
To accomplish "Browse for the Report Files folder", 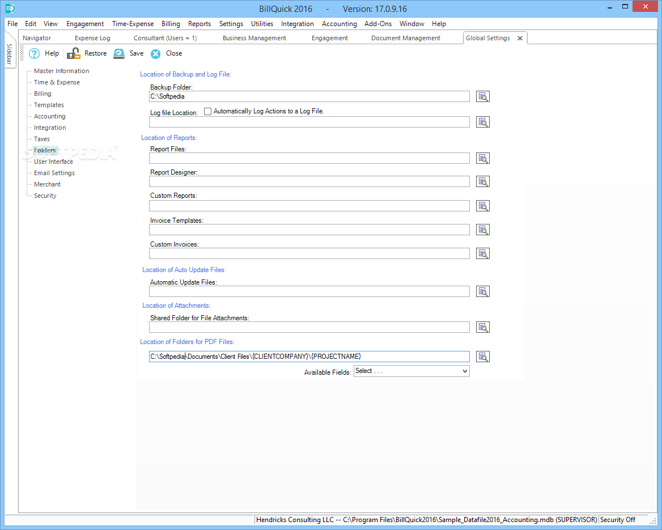I will pos(482,158).
